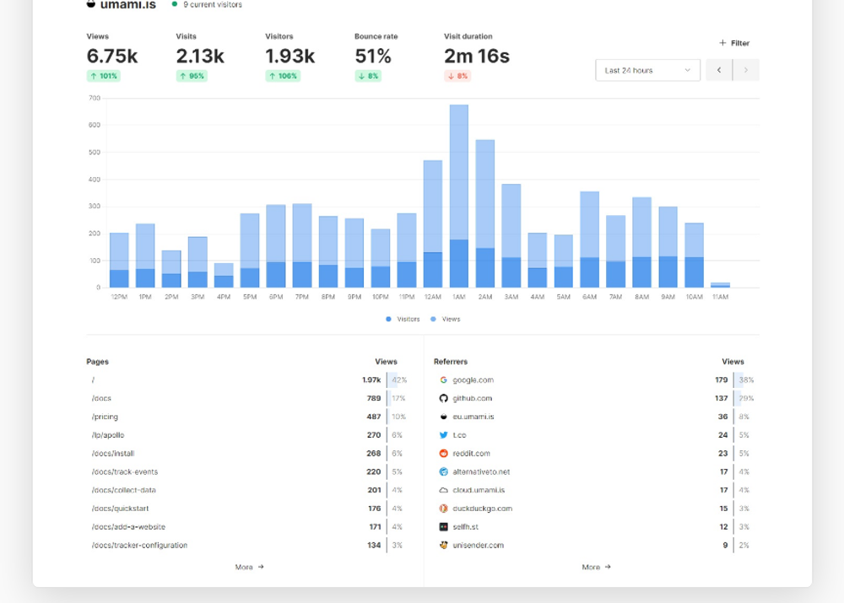Click the 12AM bar in chart
Viewport: 844px width, 603px height.
[x=433, y=223]
